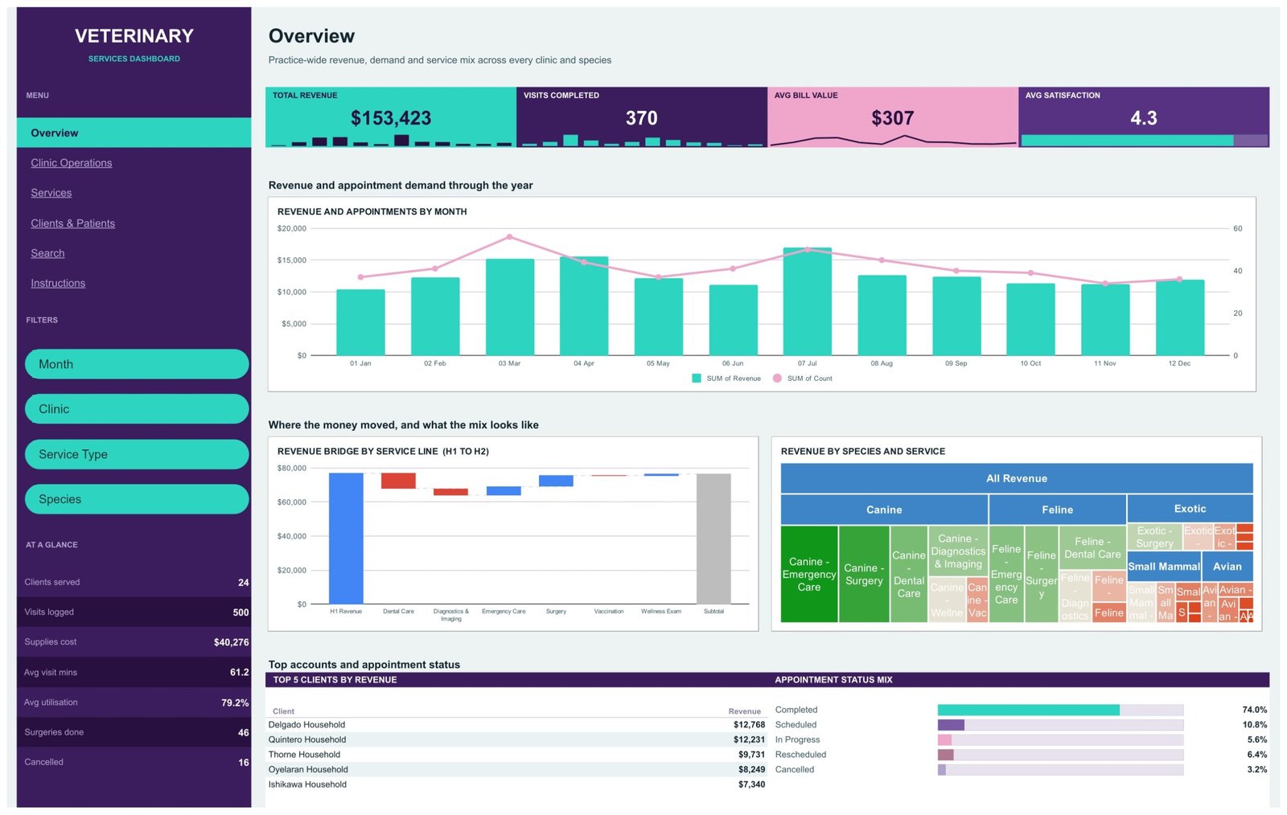The width and height of the screenshot is (1287, 815).
Task: Click the Supplies cost $40,276 value
Action: pos(231,642)
